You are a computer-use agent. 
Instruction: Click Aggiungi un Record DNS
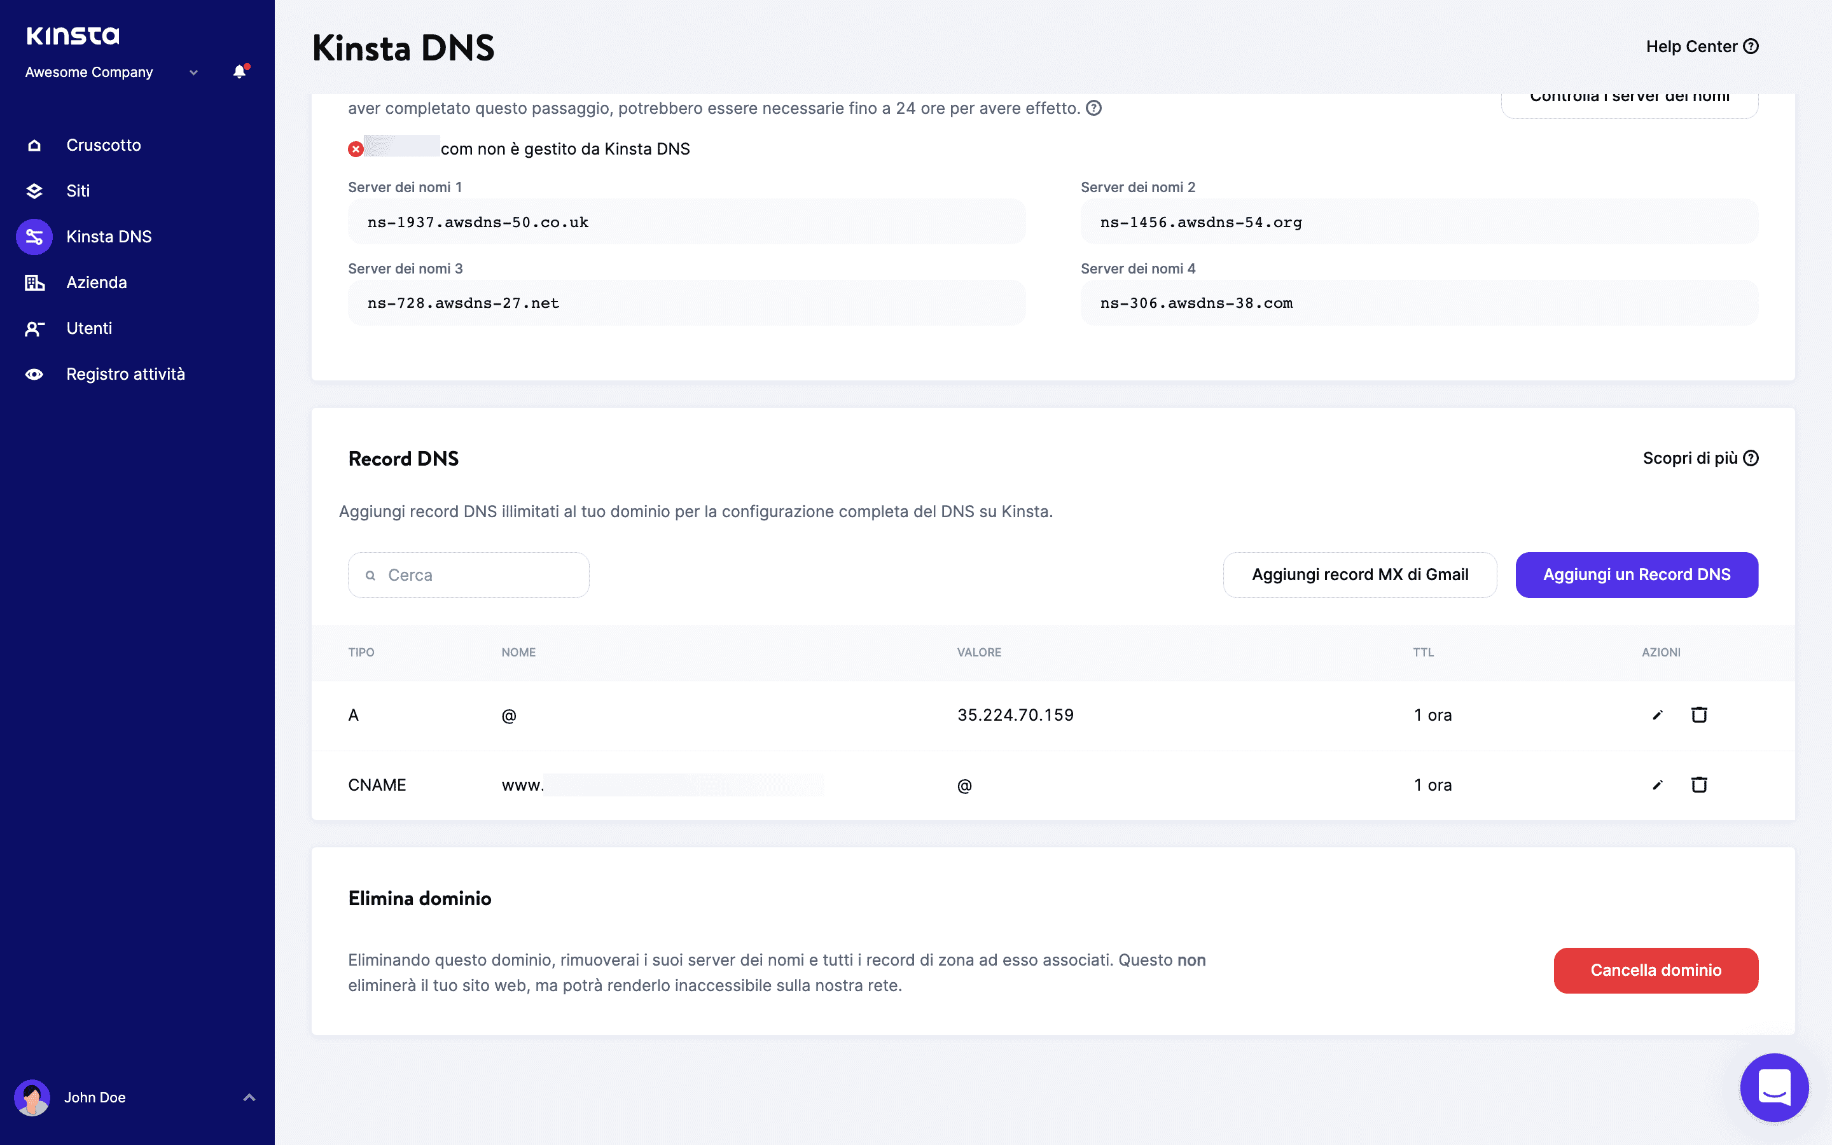pos(1636,574)
